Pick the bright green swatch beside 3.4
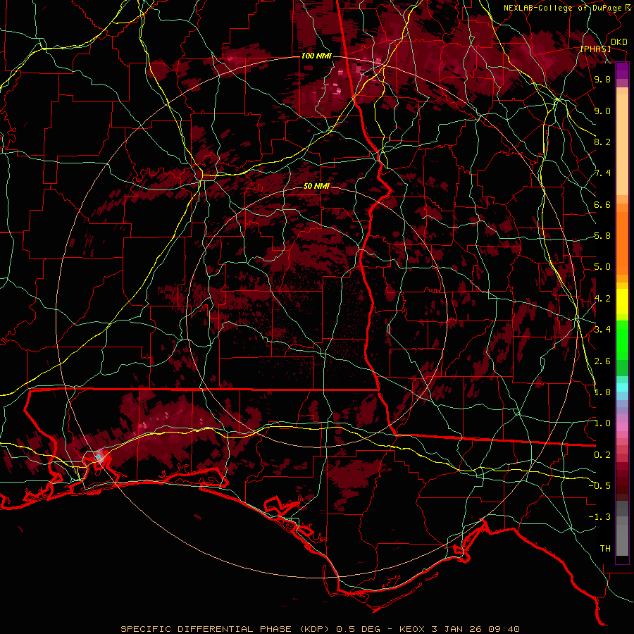 (622, 332)
